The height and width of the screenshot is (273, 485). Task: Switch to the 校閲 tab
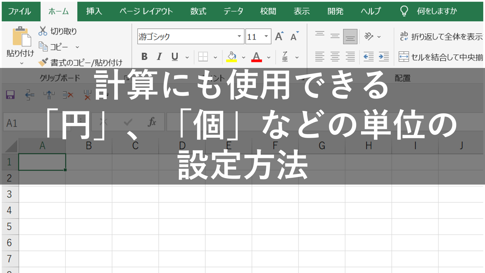pos(268,12)
